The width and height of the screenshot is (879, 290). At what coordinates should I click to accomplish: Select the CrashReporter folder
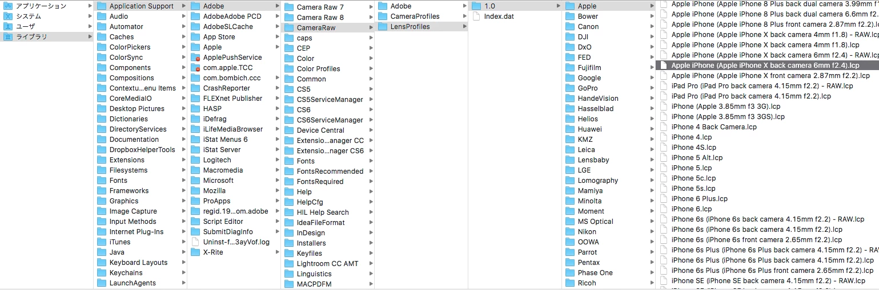click(x=234, y=88)
